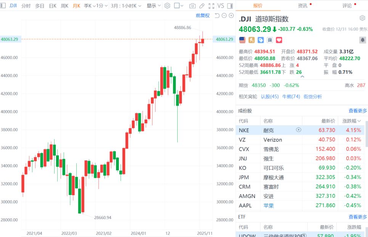Click 查看更多 link beside 成份股
This screenshot has width=368, height=237.
[358, 111]
